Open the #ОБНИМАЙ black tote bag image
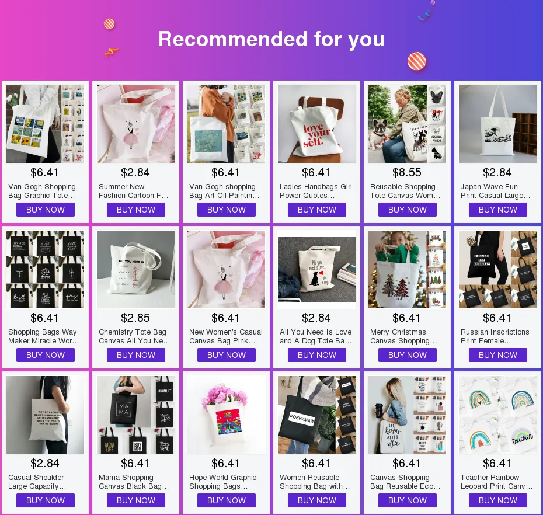The width and height of the screenshot is (543, 515). pyautogui.click(x=316, y=415)
